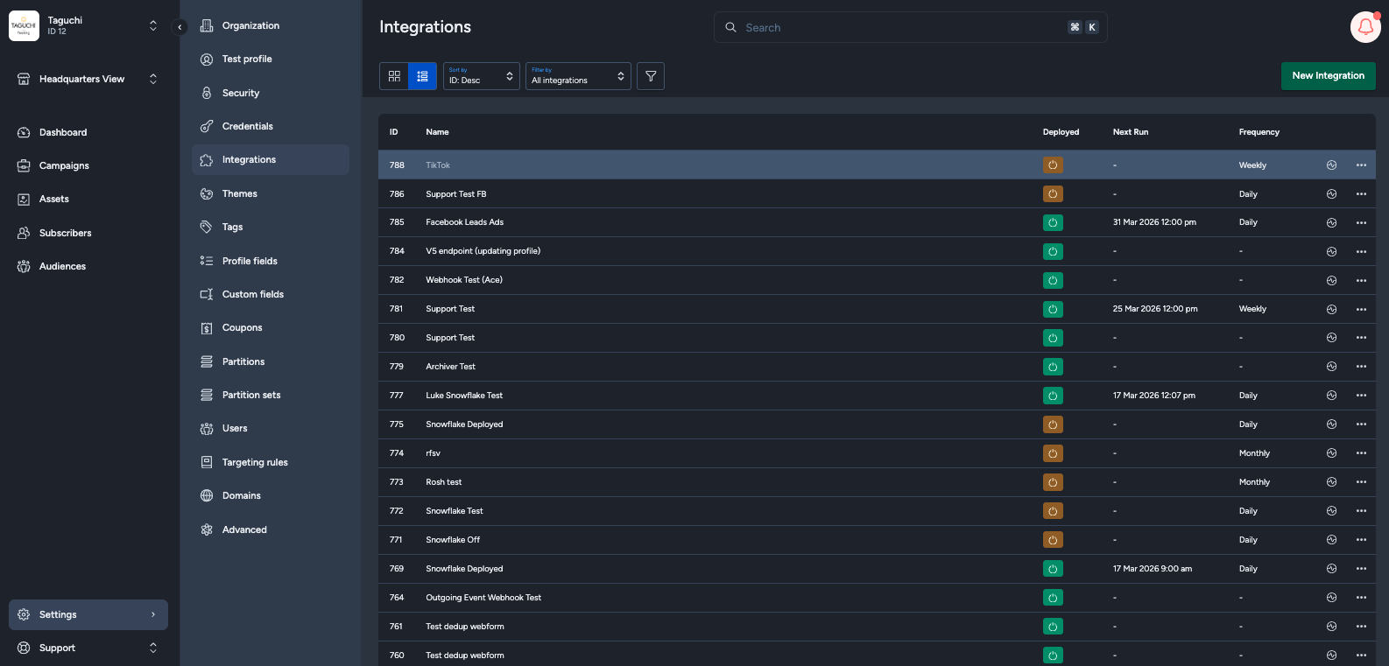This screenshot has width=1389, height=666.
Task: Open activity icon for integration 781
Action: click(x=1331, y=309)
